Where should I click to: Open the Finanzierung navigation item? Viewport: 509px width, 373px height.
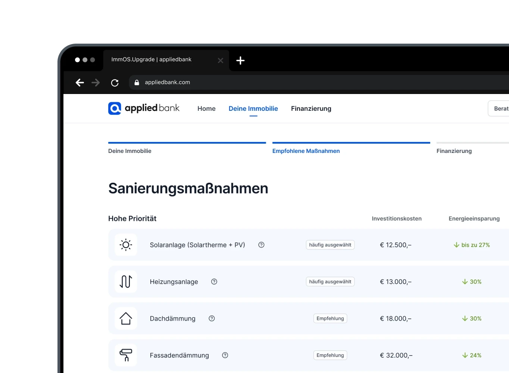[x=311, y=108]
